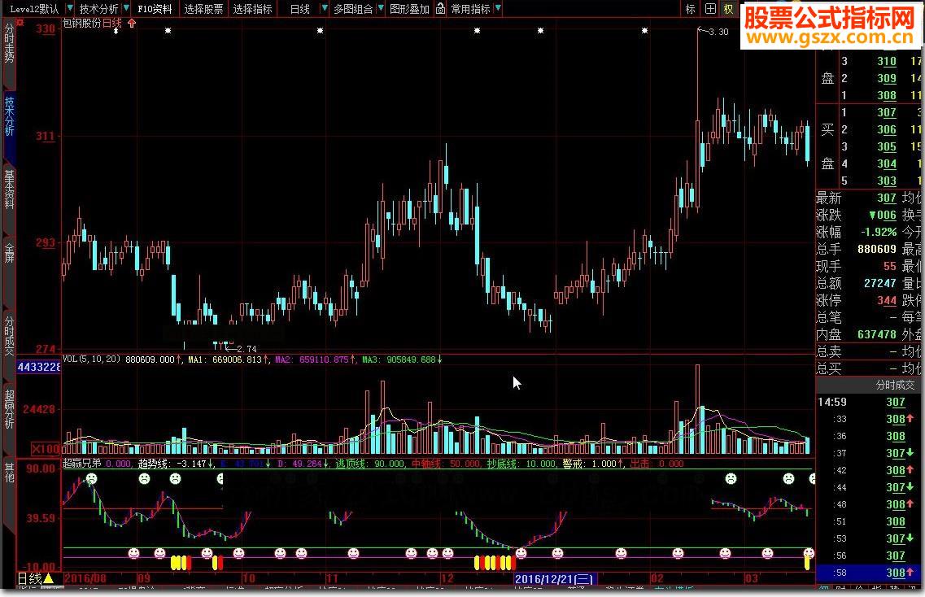Open dropdown arrow next to 技术分析

[x=125, y=8]
